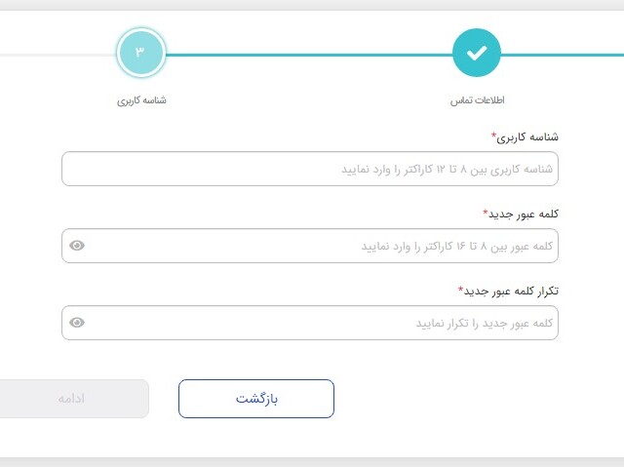This screenshot has height=467, width=624.
Task: Click the gray progress line left of step 3
Action: tap(57, 55)
